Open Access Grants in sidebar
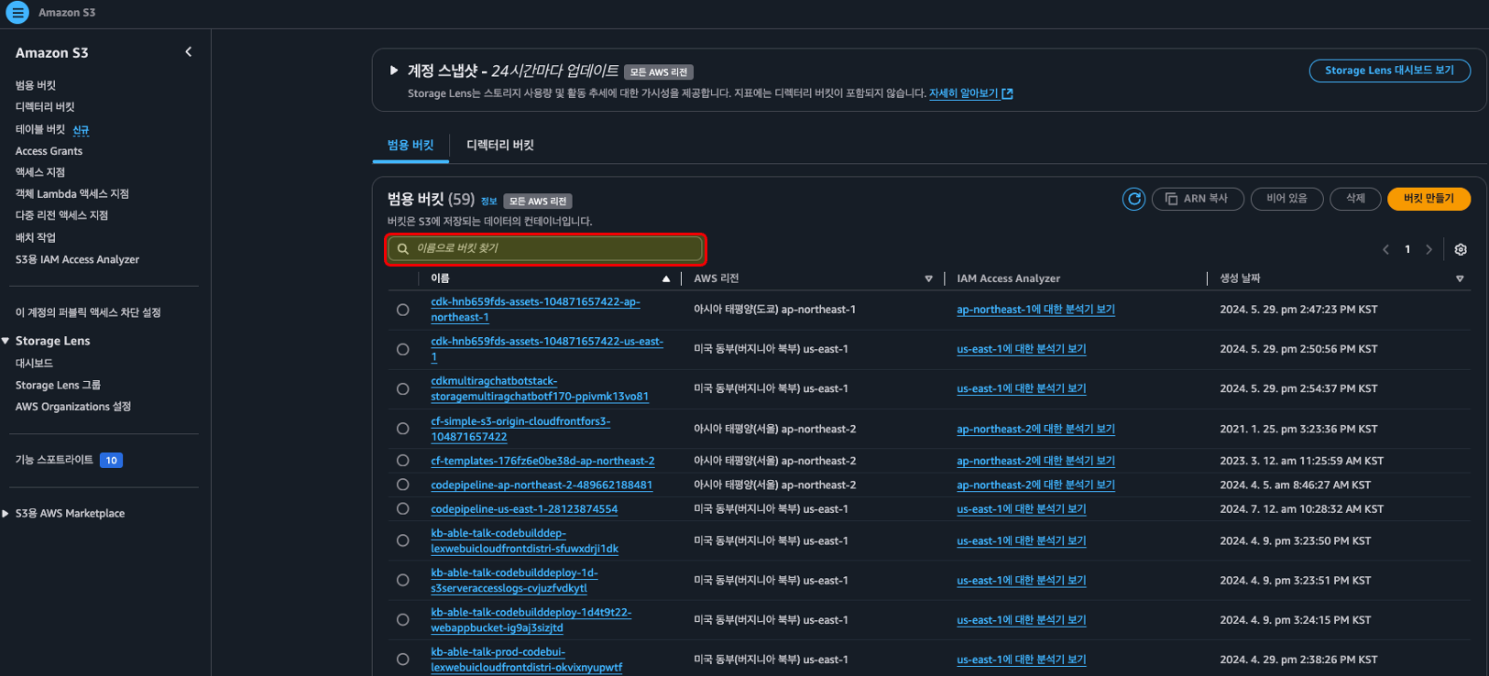This screenshot has width=1489, height=676. [49, 151]
